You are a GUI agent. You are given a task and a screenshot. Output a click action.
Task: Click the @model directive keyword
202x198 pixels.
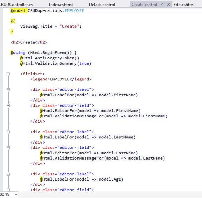(x=18, y=10)
